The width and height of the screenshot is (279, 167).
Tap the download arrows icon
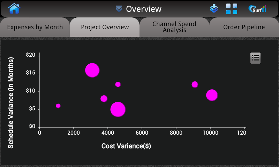(214, 8)
